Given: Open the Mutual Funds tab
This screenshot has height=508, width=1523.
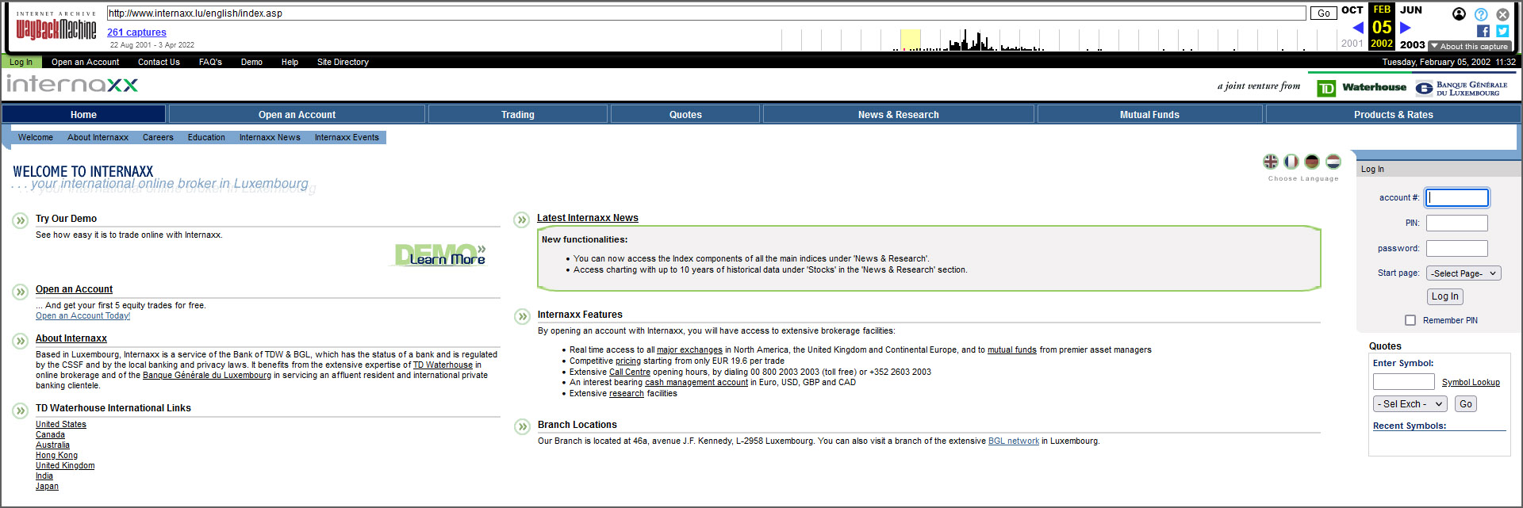Looking at the screenshot, I should pos(1149,115).
